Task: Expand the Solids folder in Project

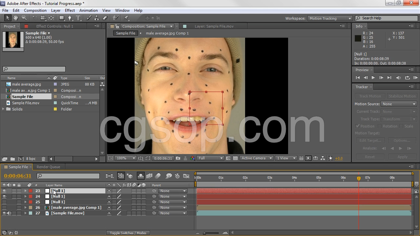Action: point(3,109)
